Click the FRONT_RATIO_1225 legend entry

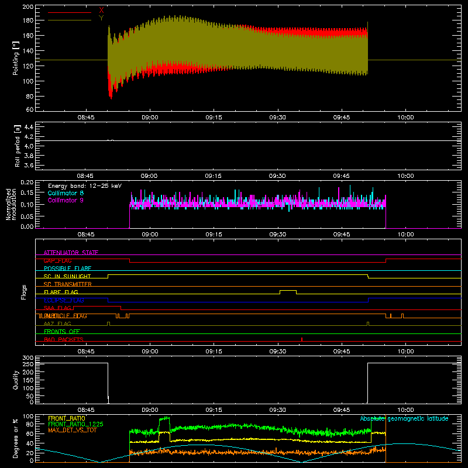76,424
